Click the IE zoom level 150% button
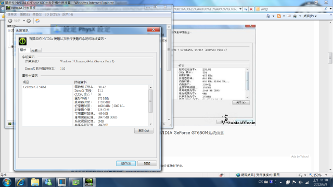Image resolution: width=333 pixels, height=187 pixels. point(316,175)
